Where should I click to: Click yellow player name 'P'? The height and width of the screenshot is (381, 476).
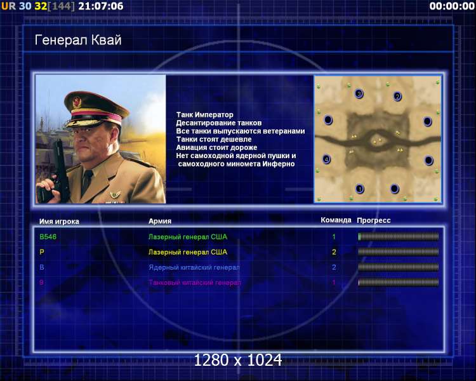pos(42,252)
